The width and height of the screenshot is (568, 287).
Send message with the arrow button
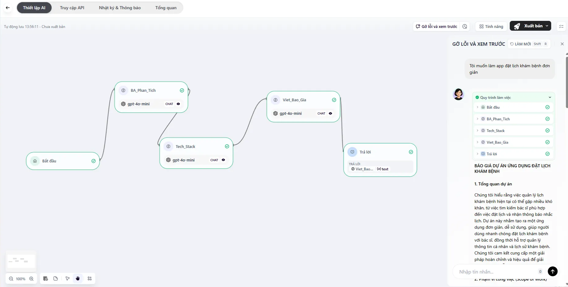pyautogui.click(x=552, y=271)
